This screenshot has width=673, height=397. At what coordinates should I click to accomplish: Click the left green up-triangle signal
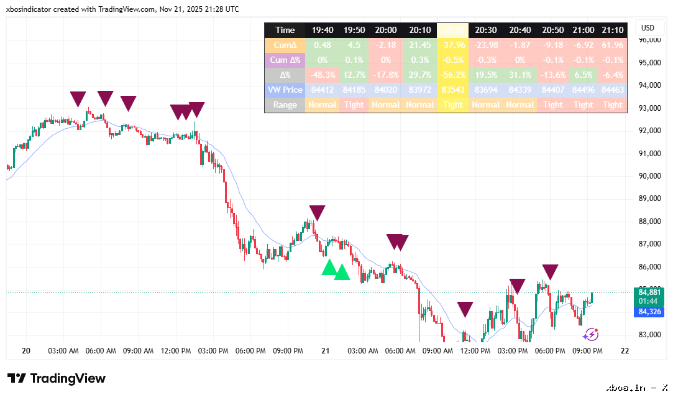[x=329, y=268]
